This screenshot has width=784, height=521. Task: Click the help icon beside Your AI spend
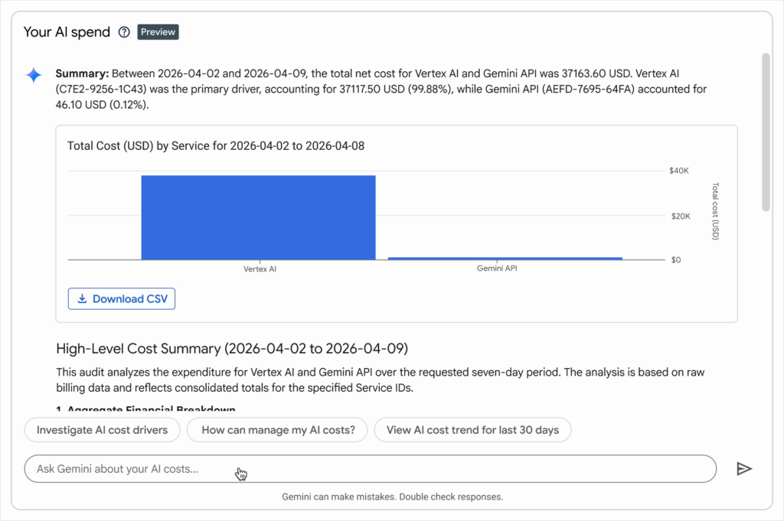(125, 32)
